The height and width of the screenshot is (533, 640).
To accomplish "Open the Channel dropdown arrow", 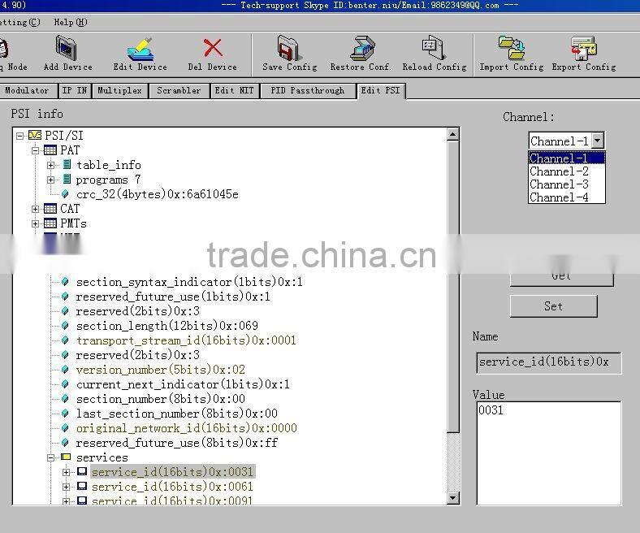I will [597, 141].
